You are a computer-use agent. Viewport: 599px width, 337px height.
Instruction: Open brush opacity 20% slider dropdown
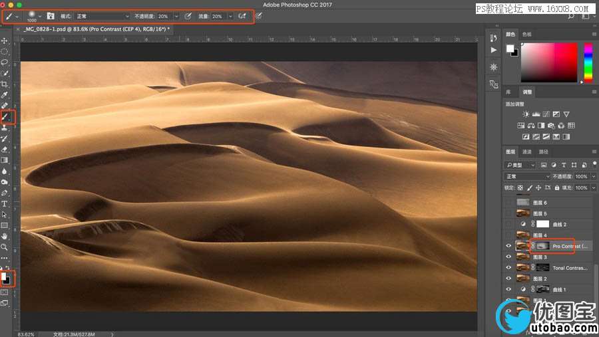pyautogui.click(x=176, y=17)
